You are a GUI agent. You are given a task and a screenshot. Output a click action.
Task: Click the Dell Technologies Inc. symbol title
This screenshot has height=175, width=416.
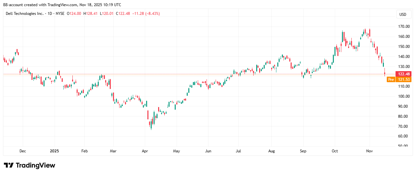point(24,14)
